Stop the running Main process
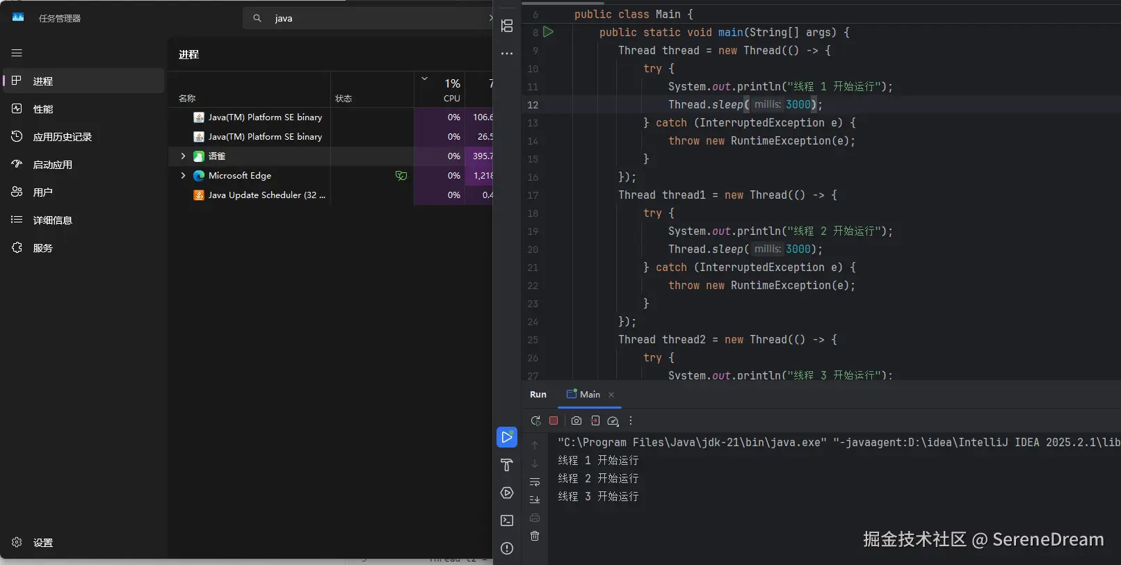The image size is (1121, 565). tap(554, 420)
